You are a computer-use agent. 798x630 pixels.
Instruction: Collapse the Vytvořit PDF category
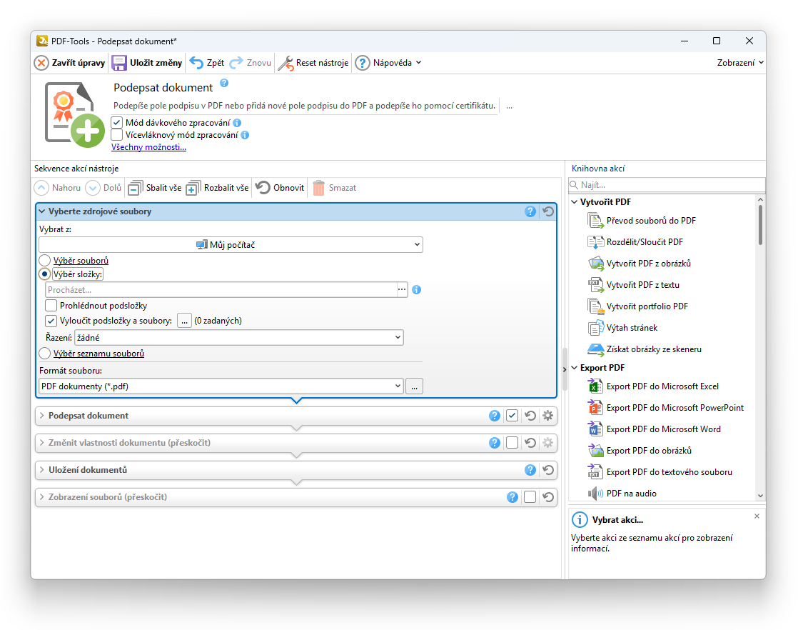[575, 202]
